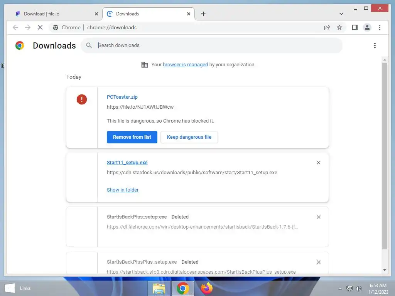Open Downloads page three-dot more actions menu
This screenshot has width=395, height=296.
[x=375, y=45]
